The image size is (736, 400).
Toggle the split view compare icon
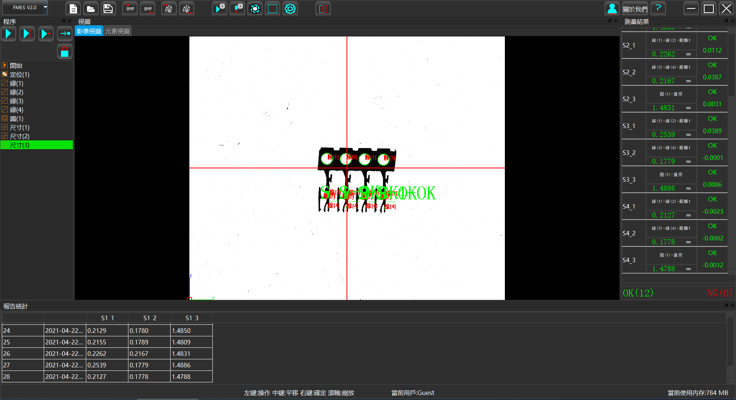tap(323, 8)
